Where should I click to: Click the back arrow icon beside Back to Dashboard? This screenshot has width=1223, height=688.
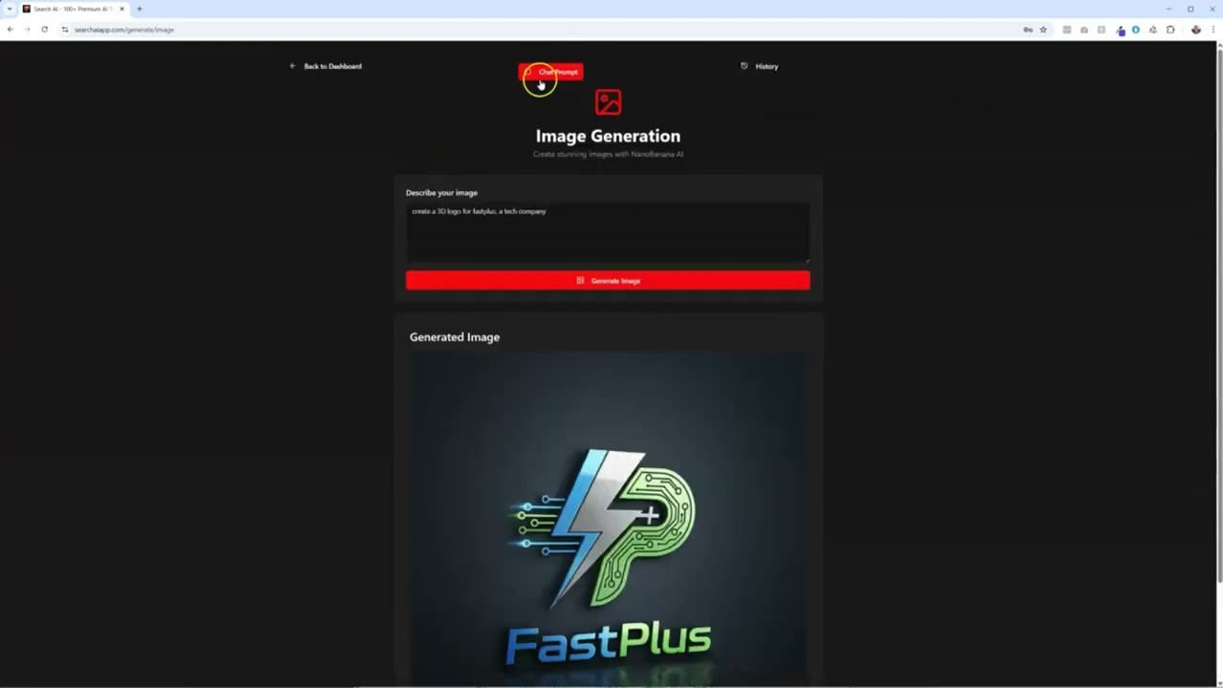[292, 66]
